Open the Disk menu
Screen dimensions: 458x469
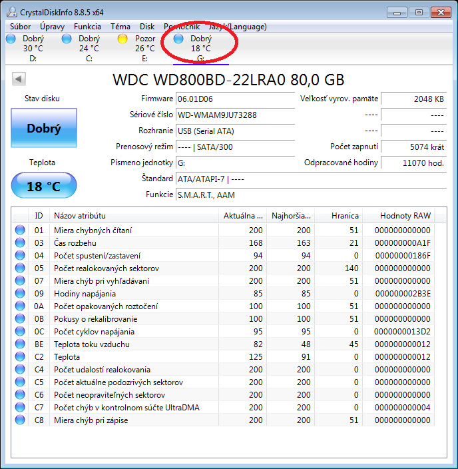147,27
